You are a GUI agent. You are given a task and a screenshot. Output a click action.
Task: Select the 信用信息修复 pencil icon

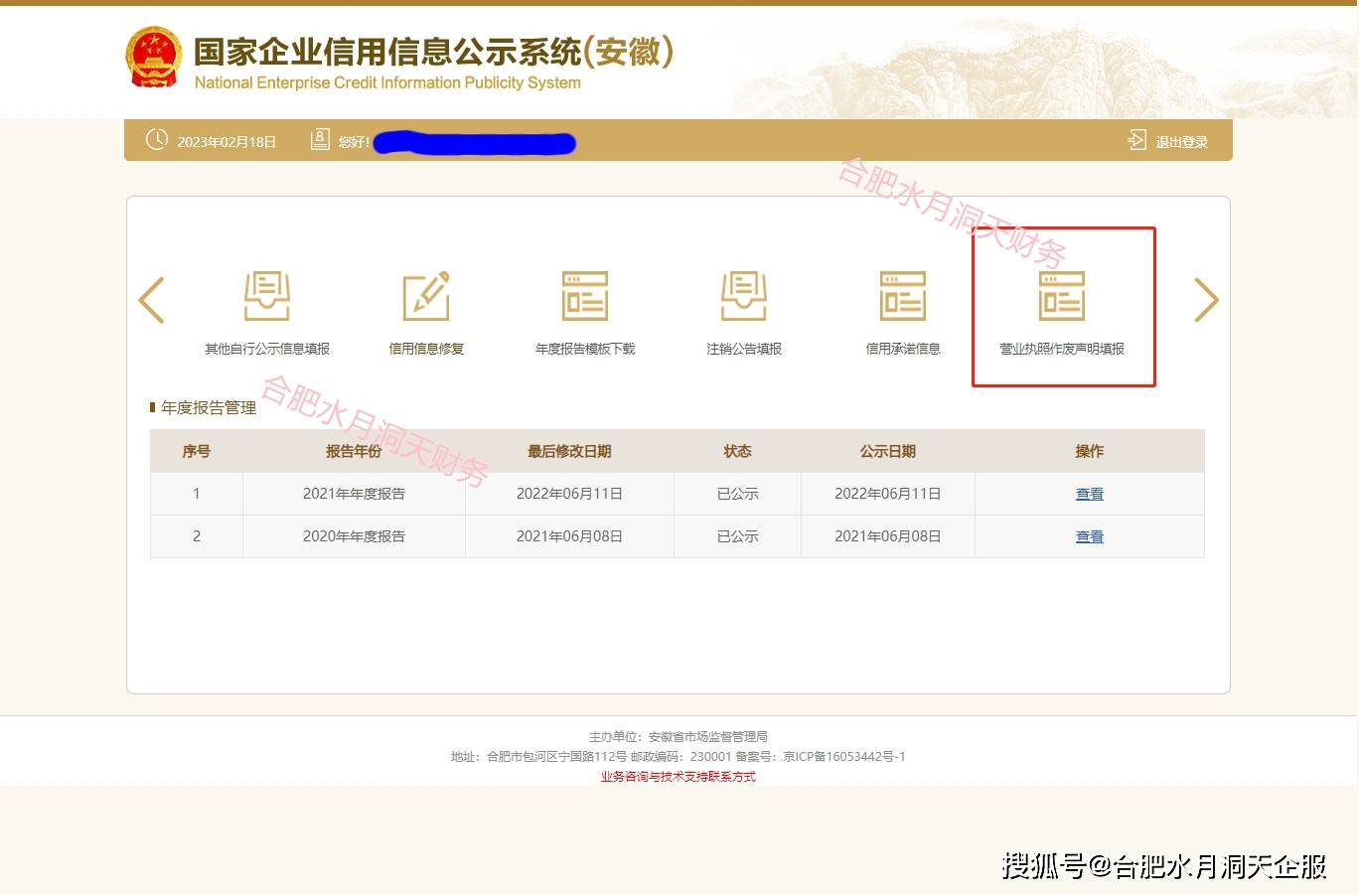(425, 296)
